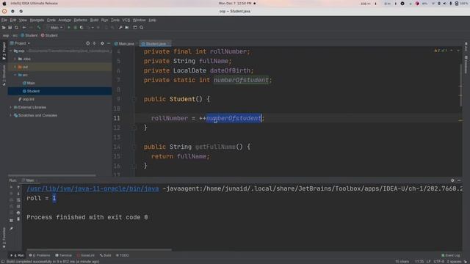This screenshot has height=264, width=470.
Task: Click the Down stack trace arrow
Action: point(18,194)
